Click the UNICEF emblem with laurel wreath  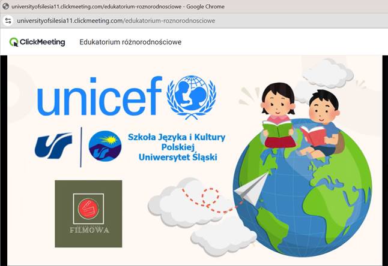[191, 96]
